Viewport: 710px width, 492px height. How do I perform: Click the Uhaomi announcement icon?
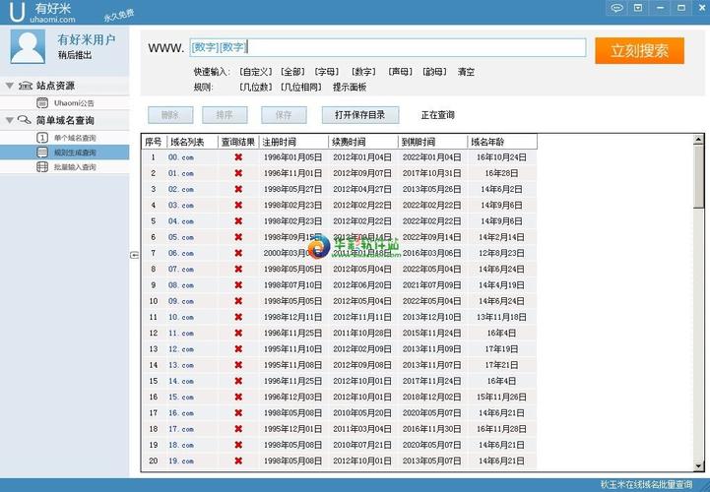click(42, 103)
